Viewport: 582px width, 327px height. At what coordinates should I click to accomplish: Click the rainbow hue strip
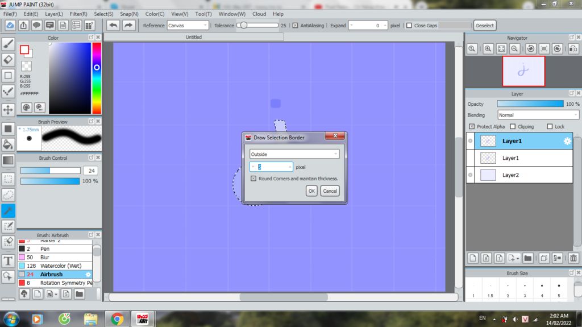click(97, 78)
